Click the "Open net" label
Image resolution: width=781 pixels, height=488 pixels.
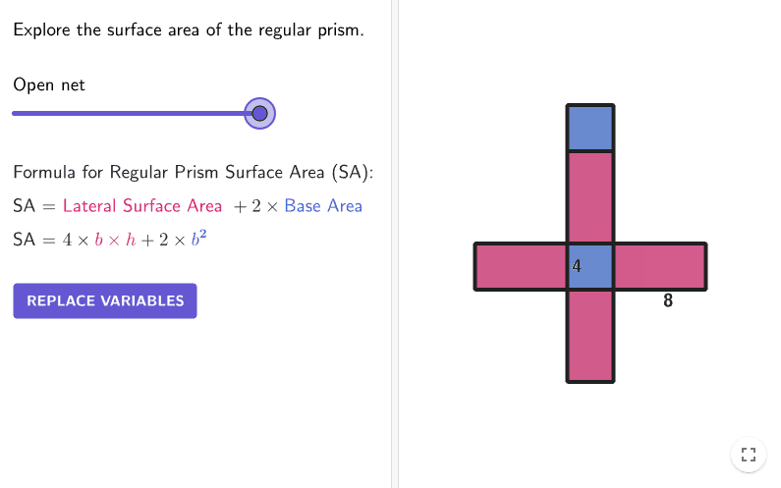pyautogui.click(x=49, y=85)
